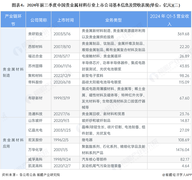Image resolution: width=192 pixels, height=180 pixels.
Task: Click listing date '1999/3/19'
Action: [62, 98]
